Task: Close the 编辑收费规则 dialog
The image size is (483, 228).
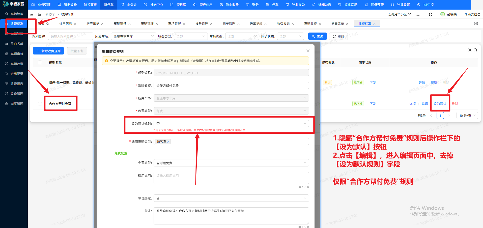Action: (x=308, y=51)
